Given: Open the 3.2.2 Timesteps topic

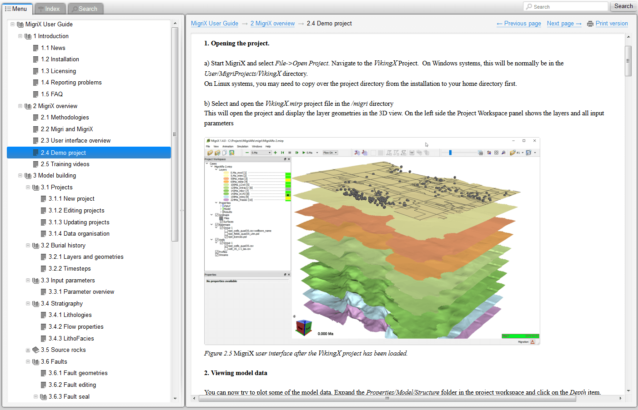Looking at the screenshot, I should (x=70, y=269).
